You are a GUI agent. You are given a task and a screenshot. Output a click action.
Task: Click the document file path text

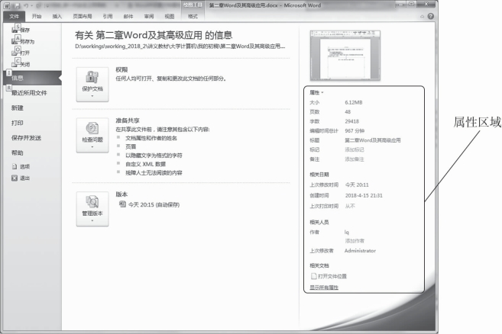click(180, 47)
